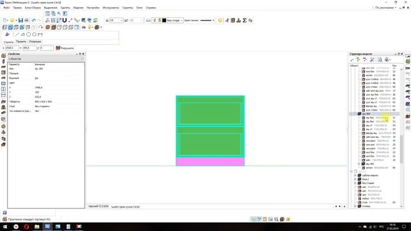The height and width of the screenshot is (231, 411).
Task: Click the print icon in the main toolbar
Action: coord(26,20)
